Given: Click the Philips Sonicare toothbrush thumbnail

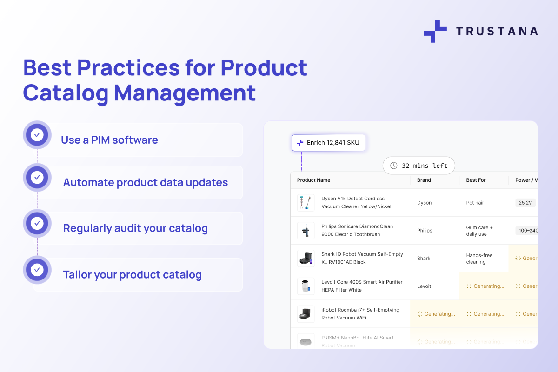Looking at the screenshot, I should 306,231.
